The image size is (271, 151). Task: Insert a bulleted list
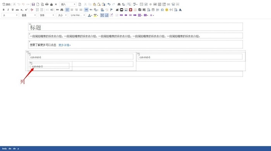[x=42, y=10]
